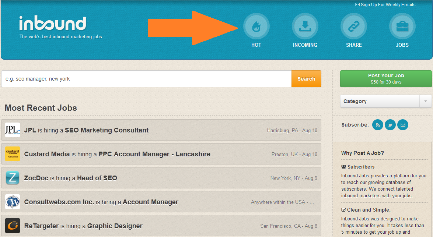Click the 'Clean and Simple.' heading

tap(369, 210)
